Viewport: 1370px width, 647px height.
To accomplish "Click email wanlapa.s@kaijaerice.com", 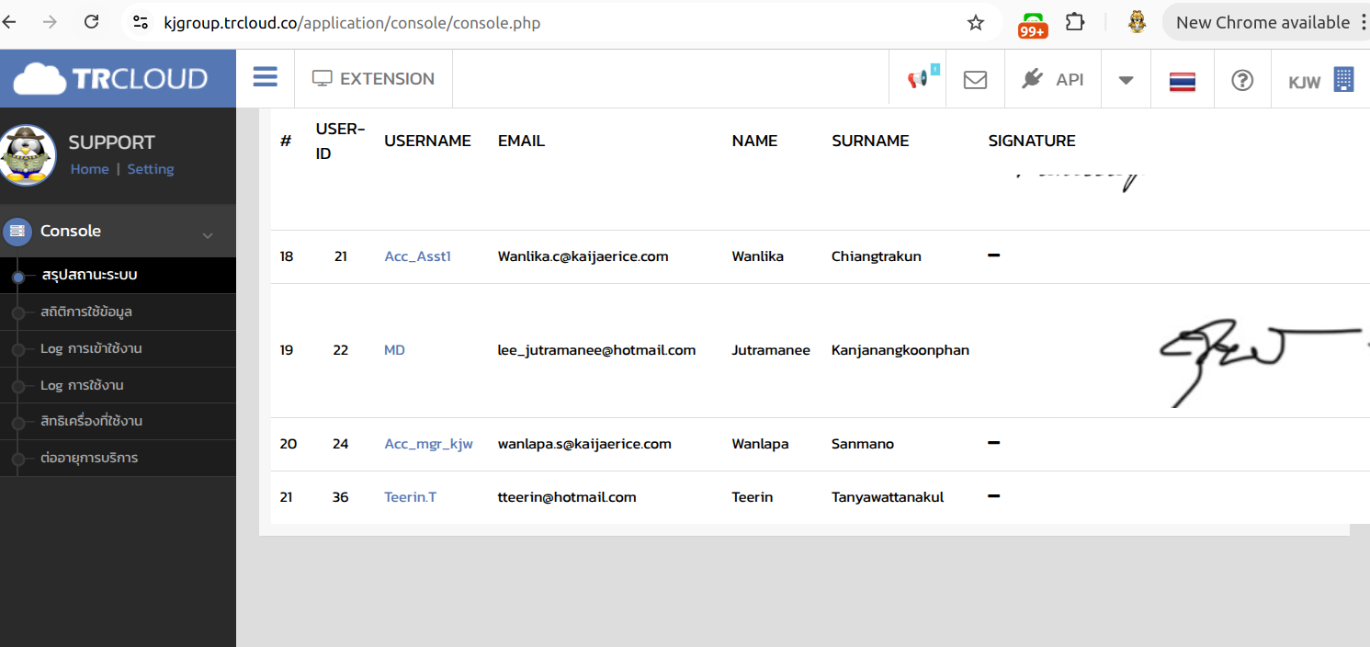I will 584,444.
